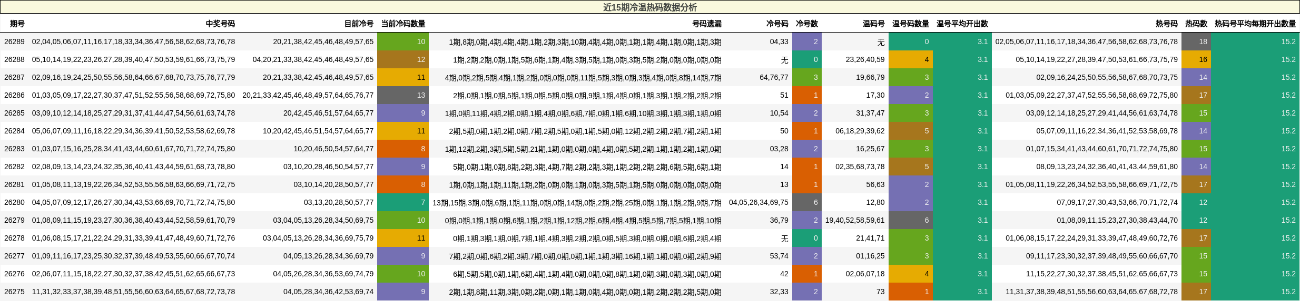The image size is (1300, 301).
Task: Select the 号码遗漏 column header
Action: 707,24
